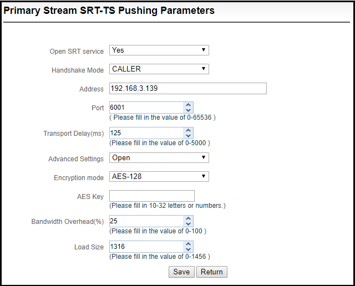The image size is (355, 286).
Task: Decrease Load Size with the down arrow
Action: [188, 249]
